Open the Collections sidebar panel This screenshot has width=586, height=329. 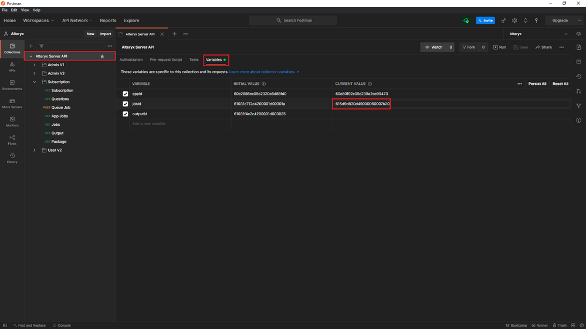[12, 49]
